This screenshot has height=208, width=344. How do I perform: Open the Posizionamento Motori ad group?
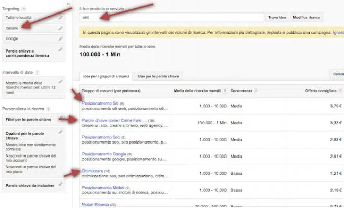[103, 188]
